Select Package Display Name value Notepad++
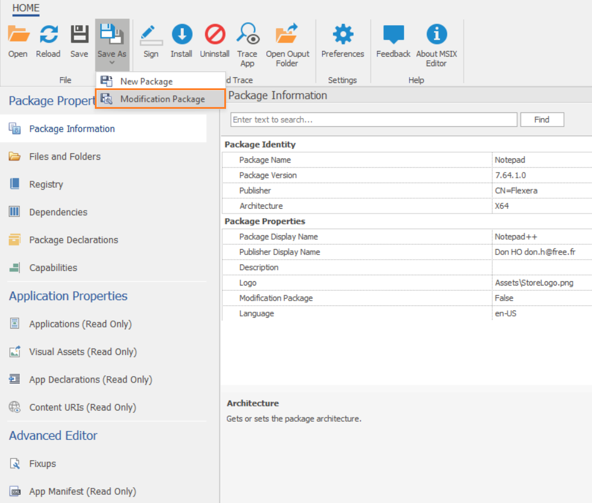This screenshot has height=503, width=592. (516, 237)
